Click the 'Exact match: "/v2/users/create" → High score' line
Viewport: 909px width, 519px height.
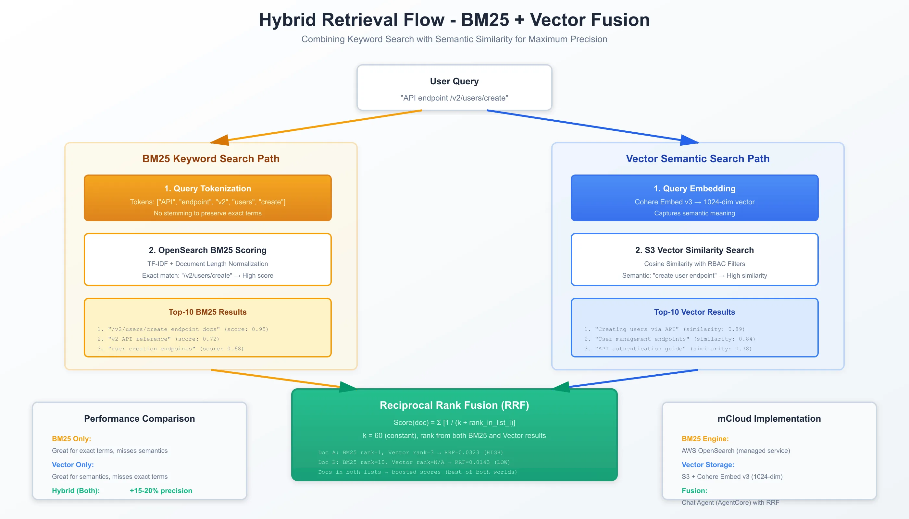[208, 275]
